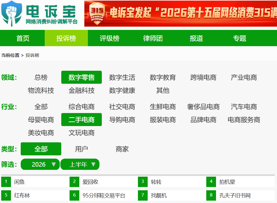The width and height of the screenshot is (277, 203).
Task: Filter type by 用户
Action: 81,149
